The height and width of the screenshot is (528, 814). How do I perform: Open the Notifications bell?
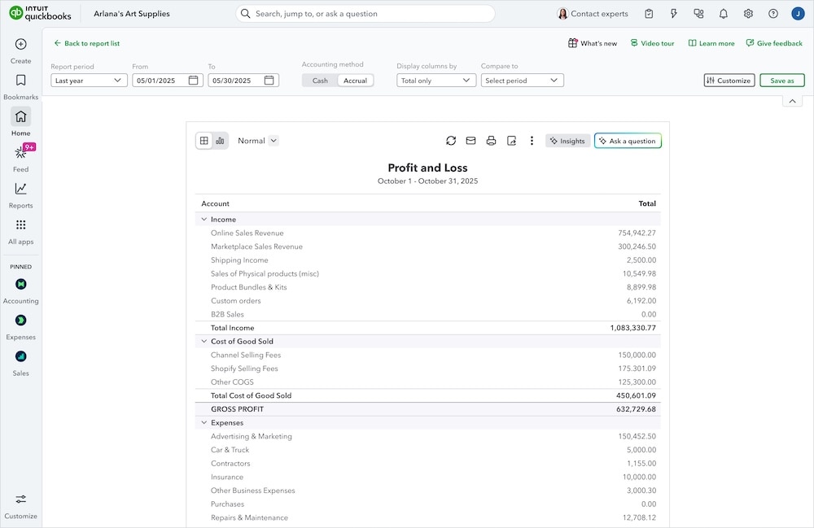pyautogui.click(x=723, y=13)
